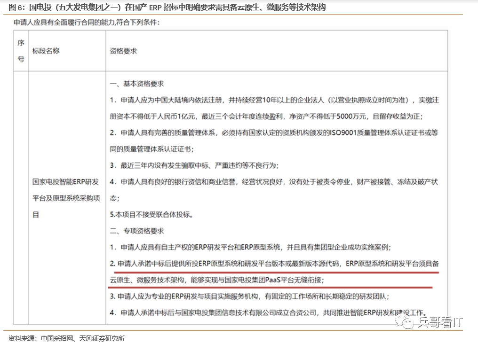Click the line '同的质量管理体系认证证书'
Image resolution: width=478 pixels, height=343 pixels.
pyautogui.click(x=151, y=149)
